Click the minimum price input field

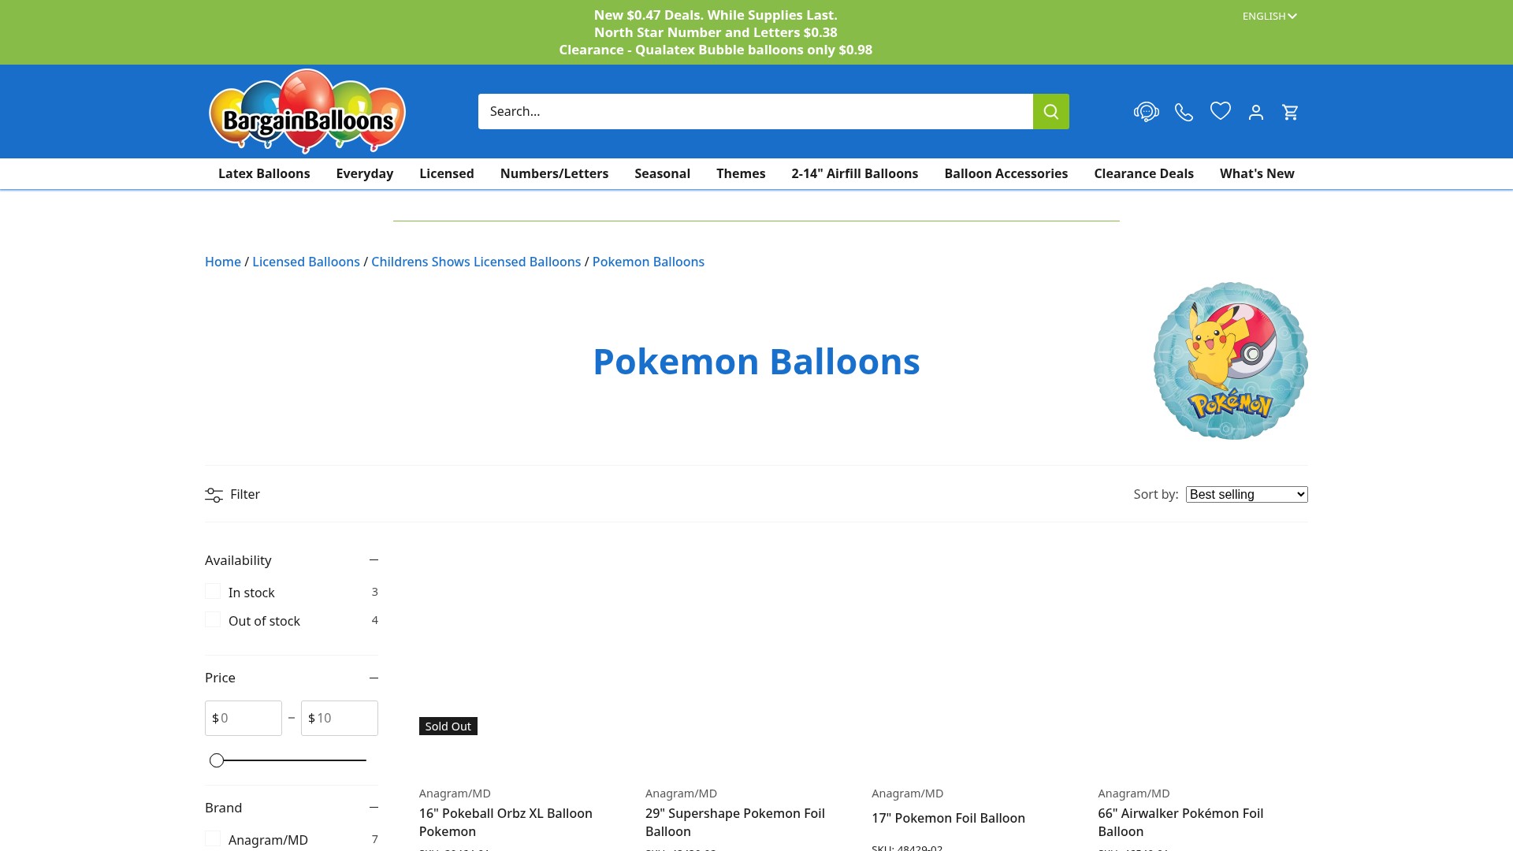pyautogui.click(x=243, y=718)
